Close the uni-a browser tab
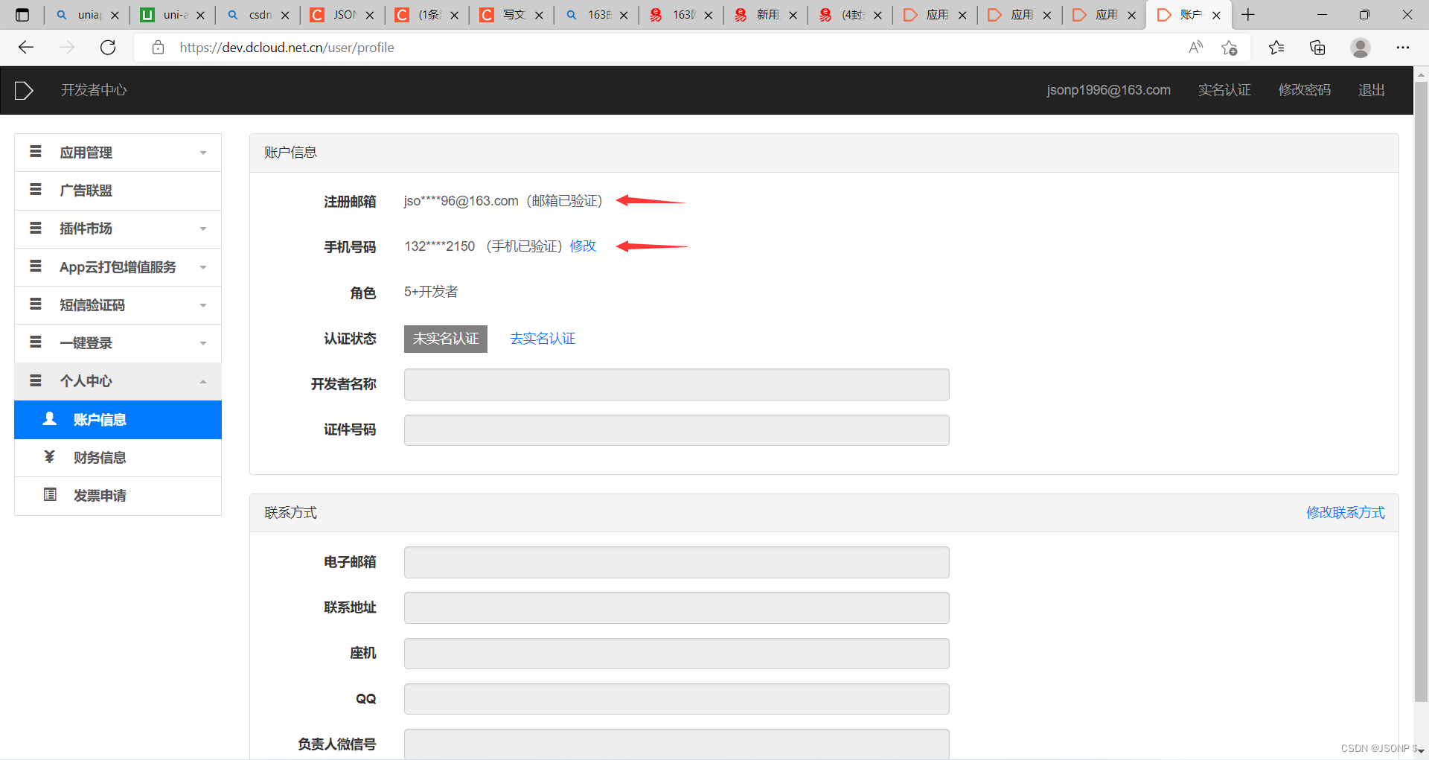The image size is (1429, 760). (x=200, y=15)
